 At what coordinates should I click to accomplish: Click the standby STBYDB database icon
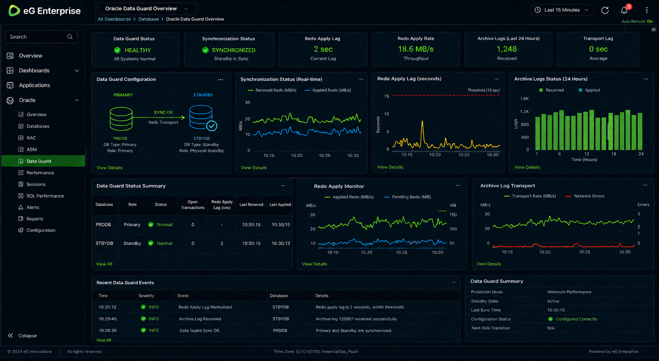click(x=203, y=118)
